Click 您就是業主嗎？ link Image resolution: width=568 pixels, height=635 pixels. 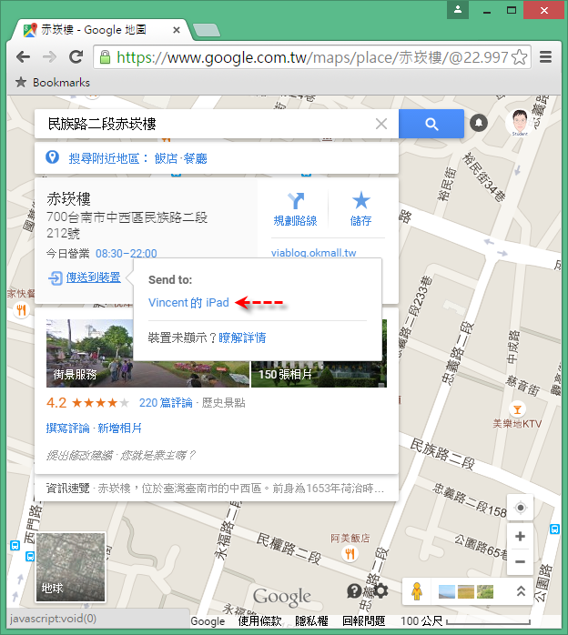[158, 456]
